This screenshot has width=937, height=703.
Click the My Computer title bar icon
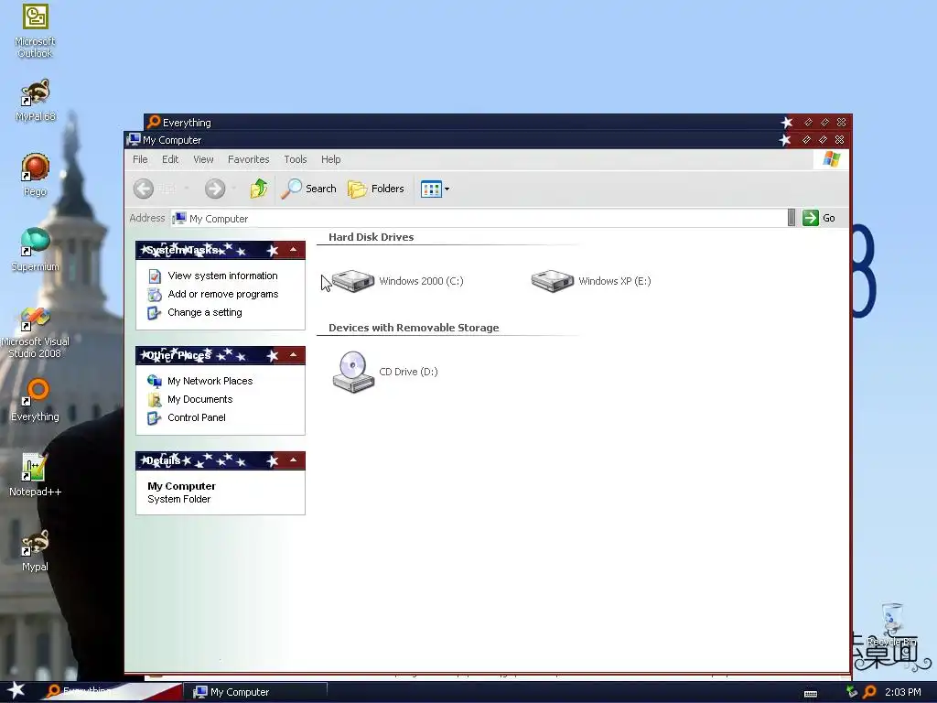[134, 140]
